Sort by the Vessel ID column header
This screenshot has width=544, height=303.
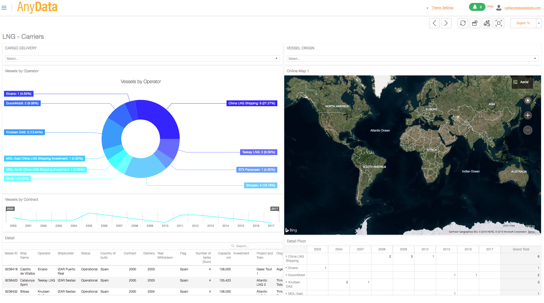(x=11, y=253)
